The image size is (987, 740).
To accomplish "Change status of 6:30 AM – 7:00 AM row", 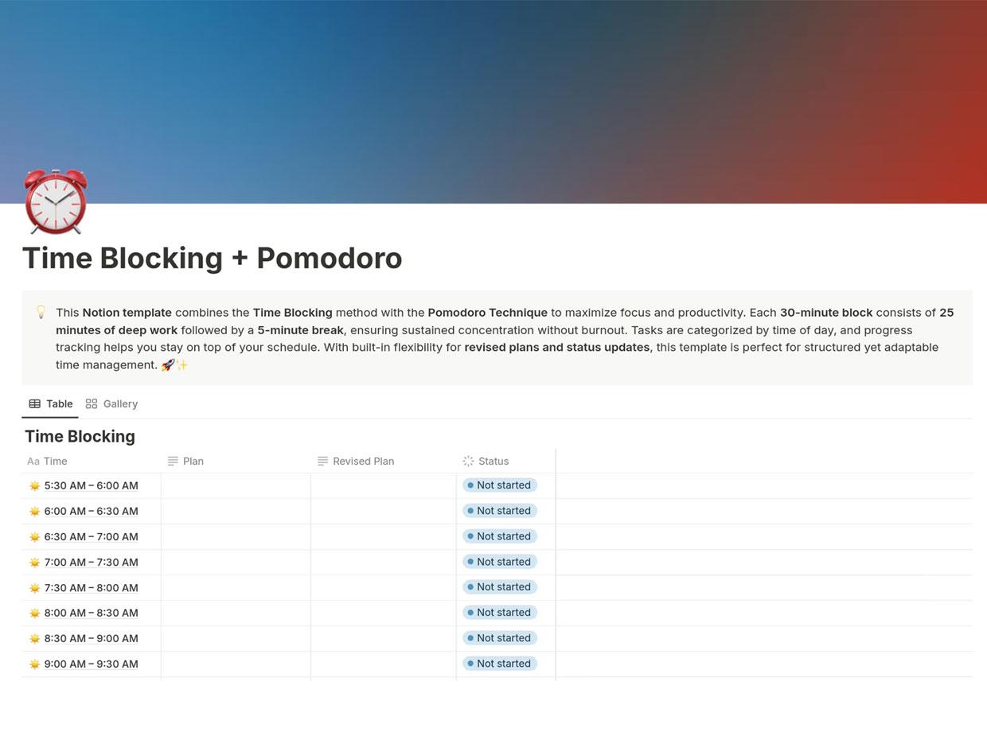I will click(500, 536).
